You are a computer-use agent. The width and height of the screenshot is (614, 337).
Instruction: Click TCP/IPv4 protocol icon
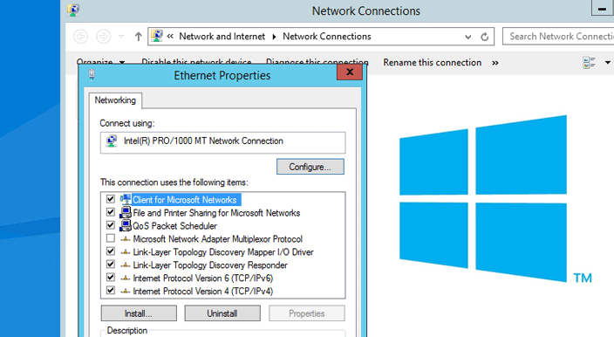tap(126, 291)
